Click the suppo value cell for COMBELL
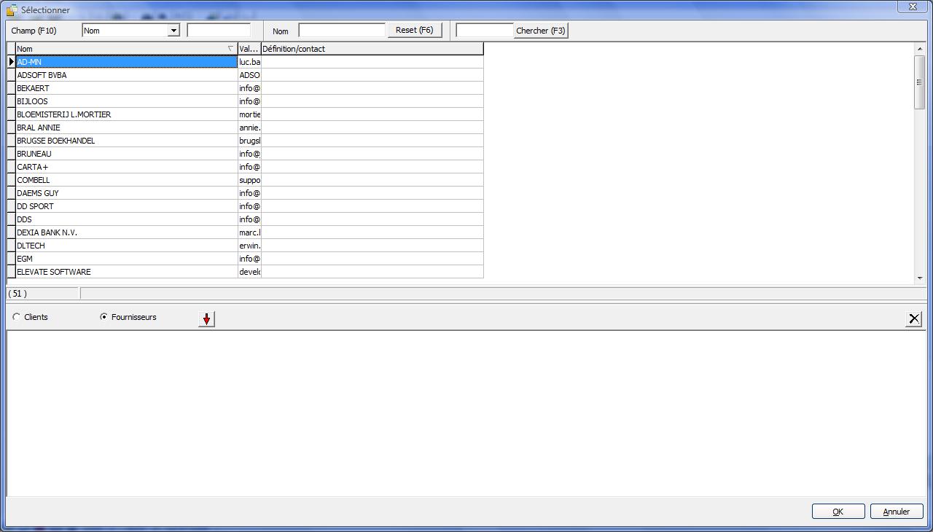The height and width of the screenshot is (532, 933). (x=249, y=180)
